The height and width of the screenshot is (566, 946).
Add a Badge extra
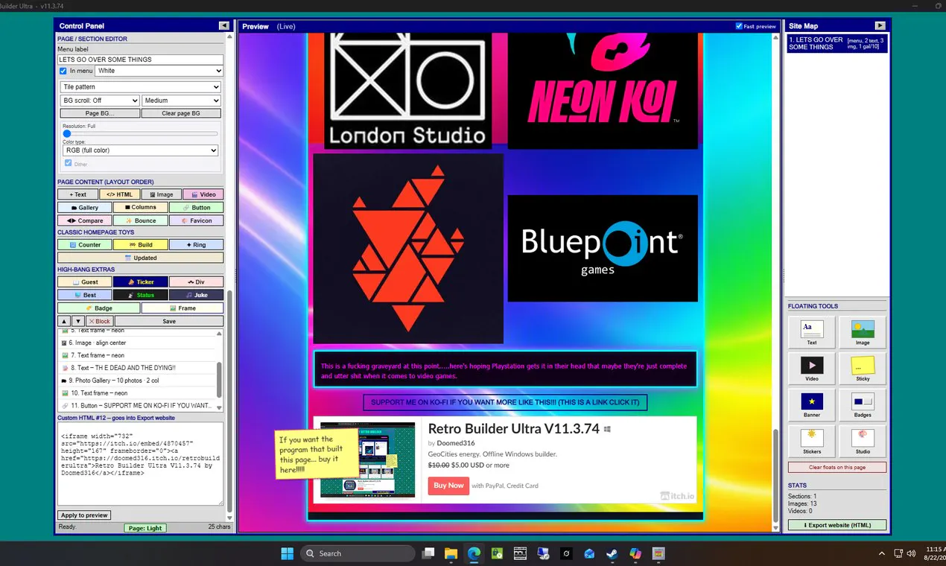pos(98,308)
